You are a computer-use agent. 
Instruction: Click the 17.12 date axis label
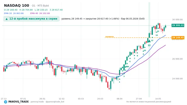click(4, 99)
